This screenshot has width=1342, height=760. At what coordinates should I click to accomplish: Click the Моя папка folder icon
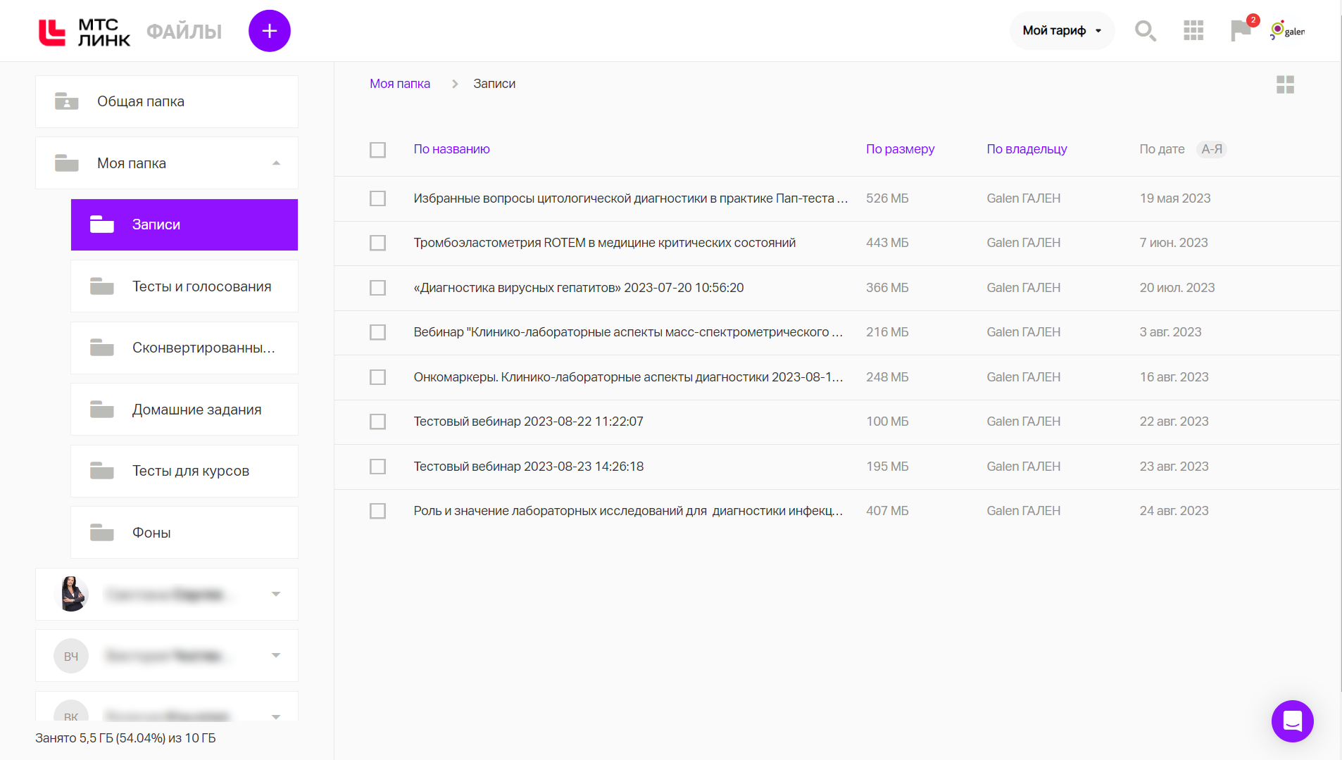(67, 163)
